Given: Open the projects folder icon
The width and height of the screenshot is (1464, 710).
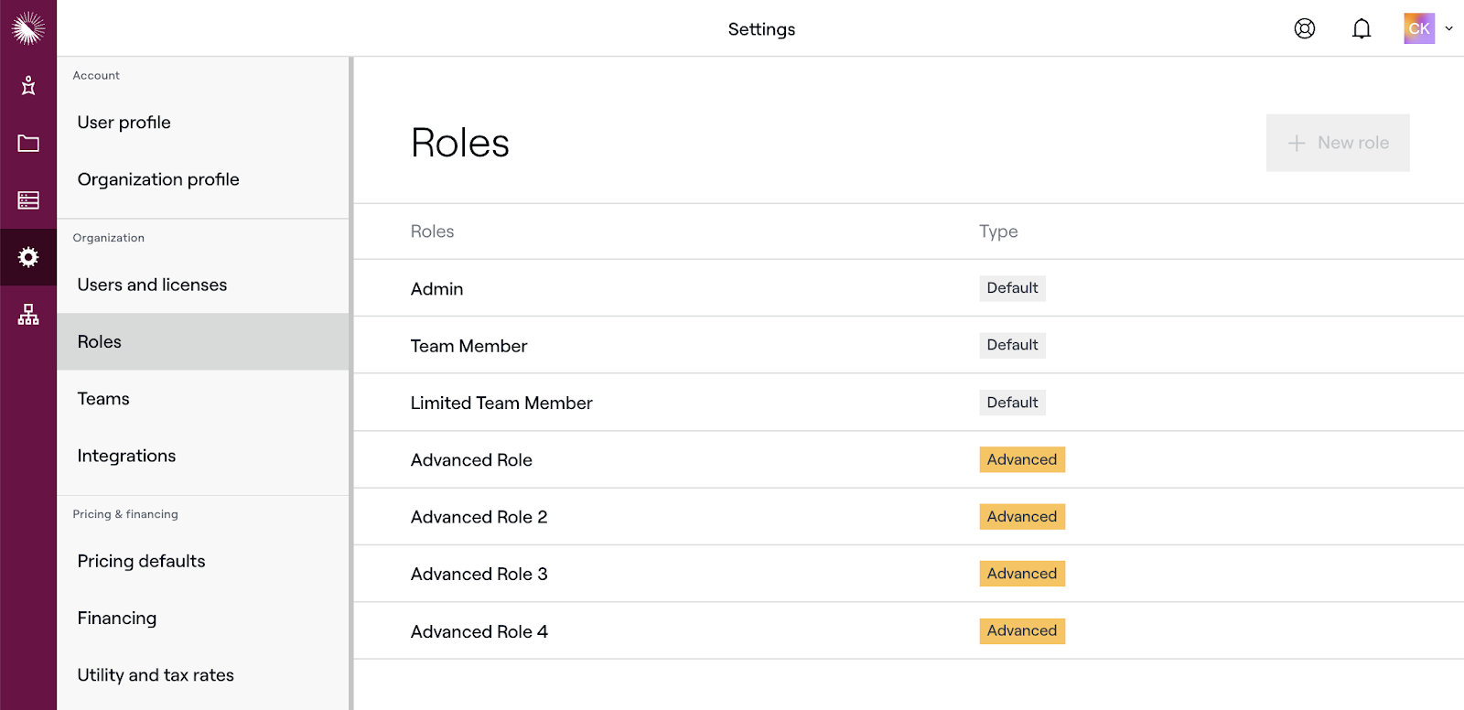Looking at the screenshot, I should [28, 144].
